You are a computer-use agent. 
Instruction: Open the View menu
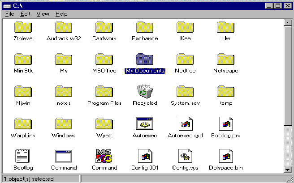pos(43,14)
